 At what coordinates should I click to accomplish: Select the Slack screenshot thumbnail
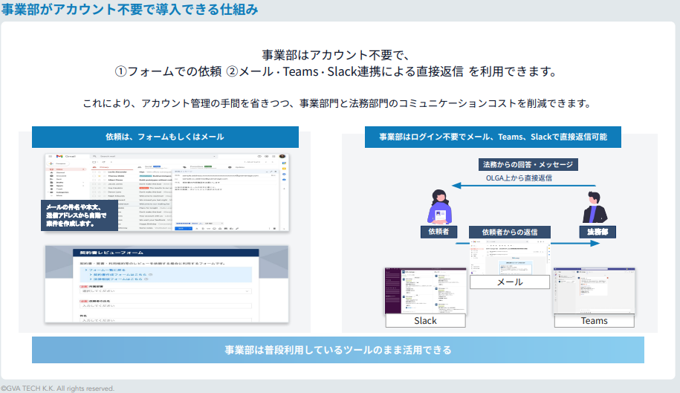(425, 290)
